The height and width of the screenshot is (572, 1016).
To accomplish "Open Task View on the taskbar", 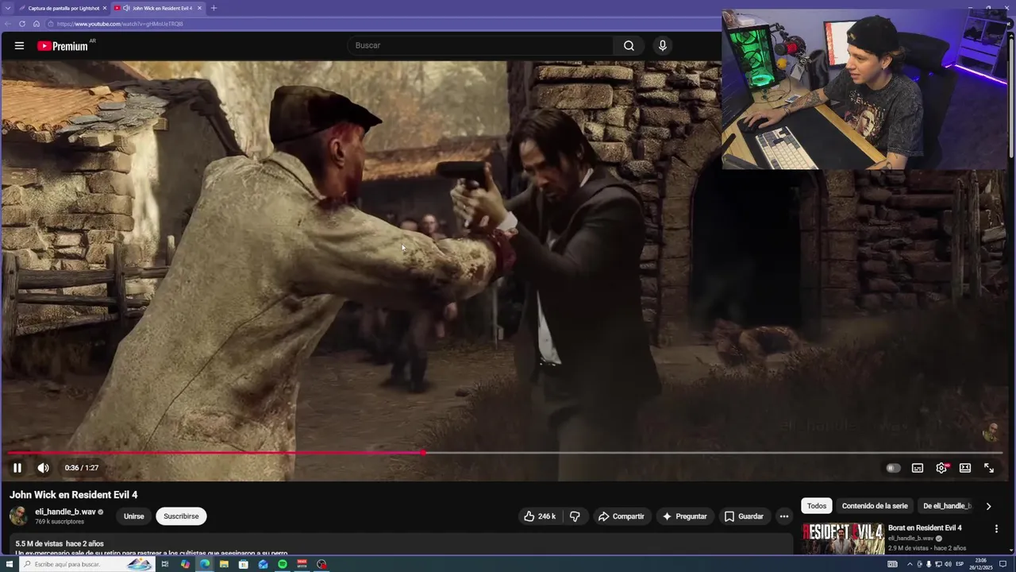I will pyautogui.click(x=165, y=564).
